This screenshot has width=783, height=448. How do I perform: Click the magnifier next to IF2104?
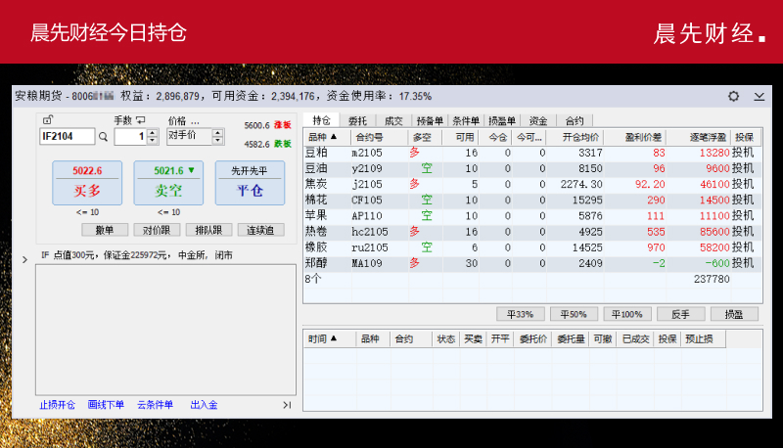(x=103, y=137)
